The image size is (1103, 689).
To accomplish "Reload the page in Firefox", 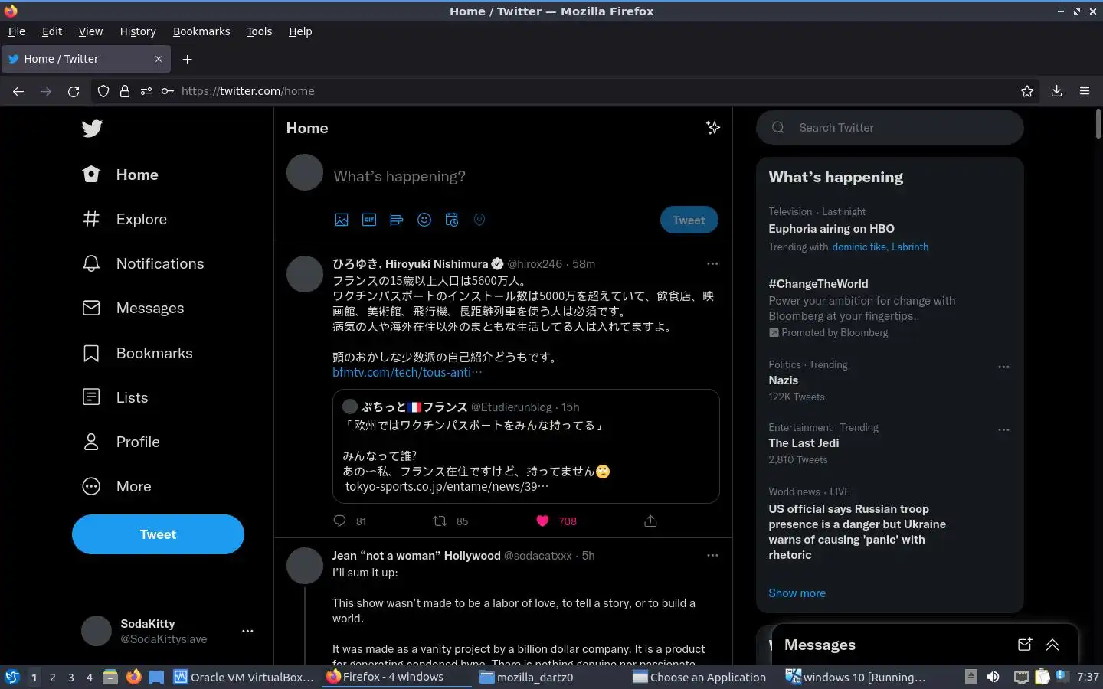I will [x=74, y=91].
